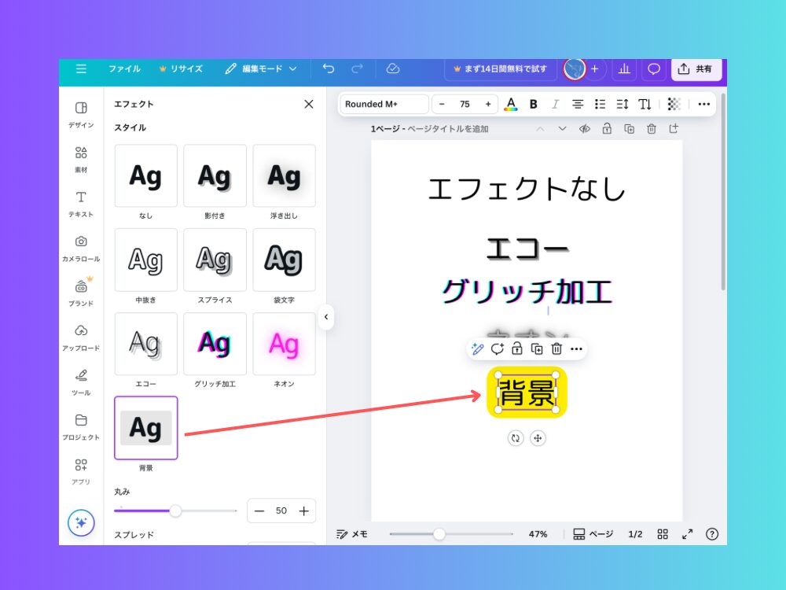Click the user profile avatar
The image size is (786, 590).
click(575, 69)
